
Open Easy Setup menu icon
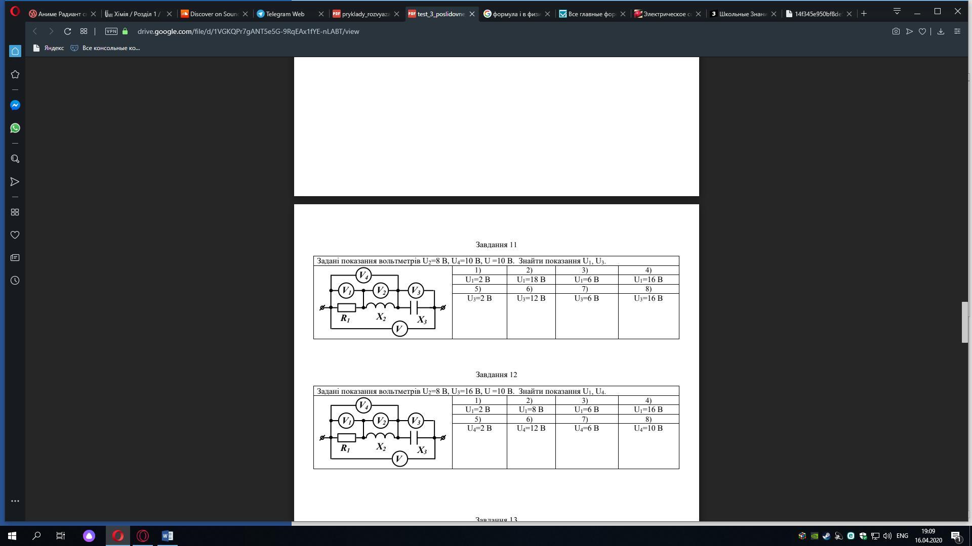point(957,31)
